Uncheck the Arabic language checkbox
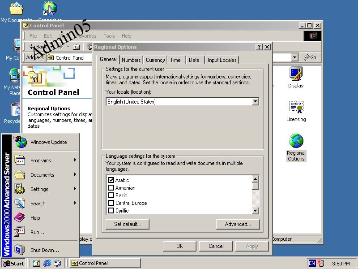This screenshot has width=358, height=269. pos(111,180)
